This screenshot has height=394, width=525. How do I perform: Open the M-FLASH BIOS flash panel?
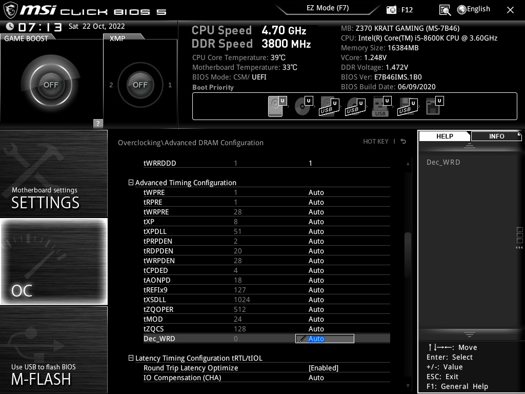[53, 350]
